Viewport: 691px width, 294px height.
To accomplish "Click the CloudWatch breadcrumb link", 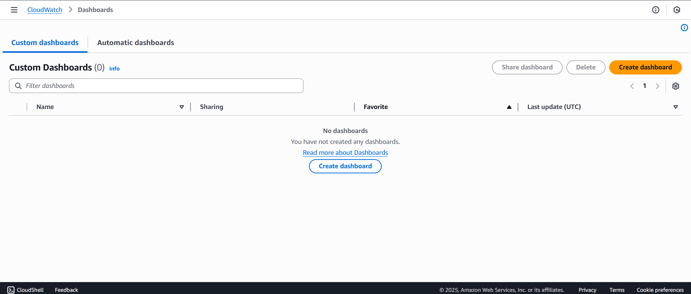I will point(45,10).
